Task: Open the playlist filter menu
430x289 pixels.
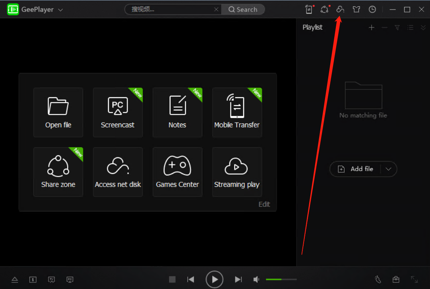Action: [x=397, y=27]
